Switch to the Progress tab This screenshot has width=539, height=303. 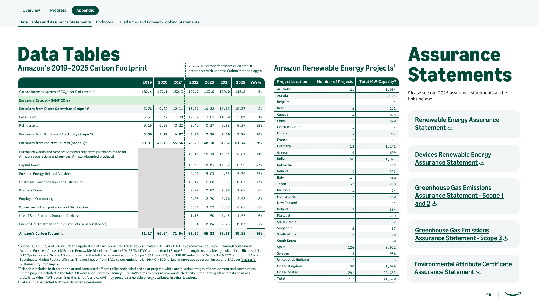pyautogui.click(x=58, y=11)
